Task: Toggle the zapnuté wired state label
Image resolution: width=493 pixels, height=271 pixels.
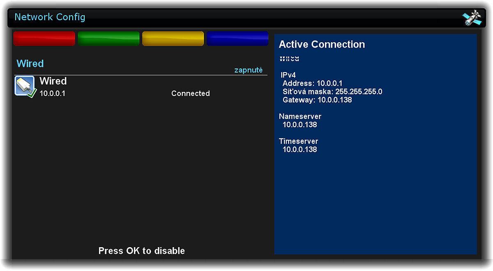Action: (248, 70)
